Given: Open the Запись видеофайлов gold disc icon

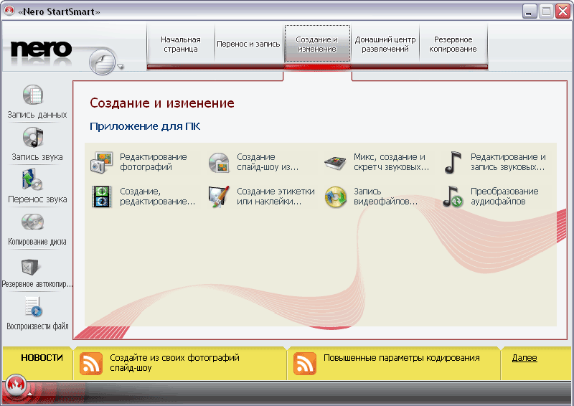Looking at the screenshot, I should (335, 197).
